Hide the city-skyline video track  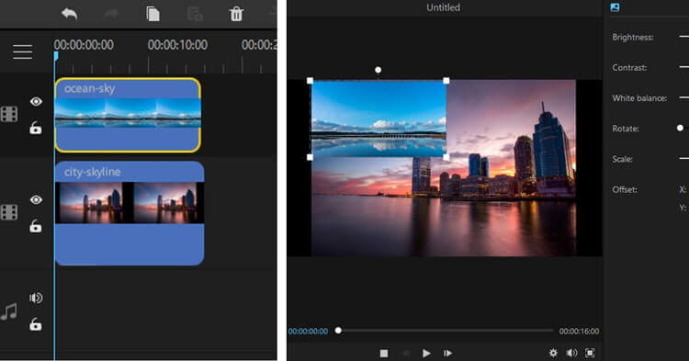[x=36, y=200]
